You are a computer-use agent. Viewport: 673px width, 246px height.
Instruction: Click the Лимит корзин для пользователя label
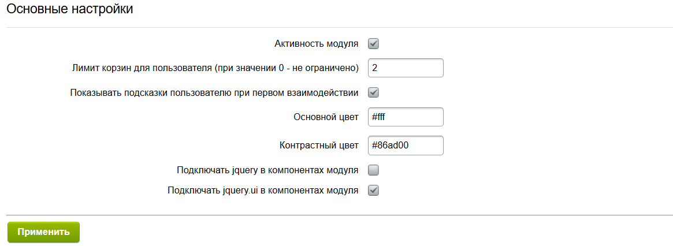tap(215, 68)
